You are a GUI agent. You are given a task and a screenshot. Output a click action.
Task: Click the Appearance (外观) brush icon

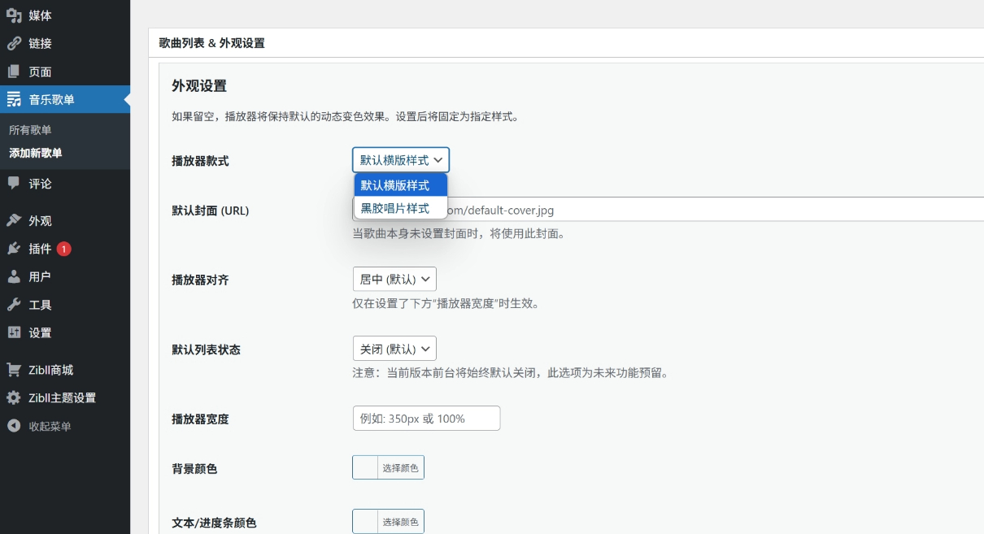14,221
